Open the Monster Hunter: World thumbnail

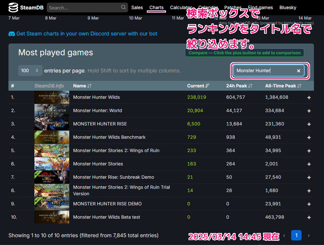pos(52,110)
